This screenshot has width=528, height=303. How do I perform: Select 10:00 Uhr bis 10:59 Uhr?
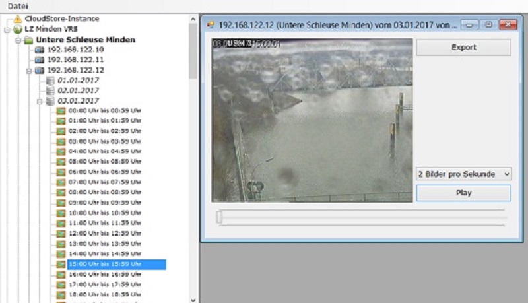[x=105, y=213]
